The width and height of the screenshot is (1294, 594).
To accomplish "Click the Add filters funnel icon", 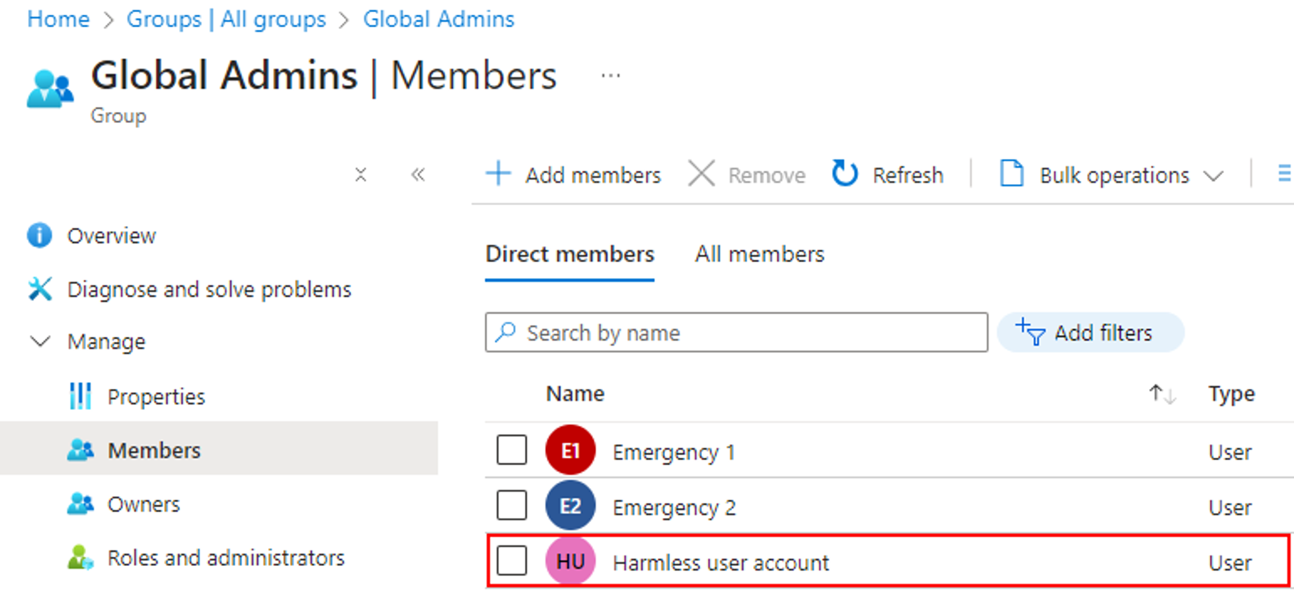I will click(1030, 332).
